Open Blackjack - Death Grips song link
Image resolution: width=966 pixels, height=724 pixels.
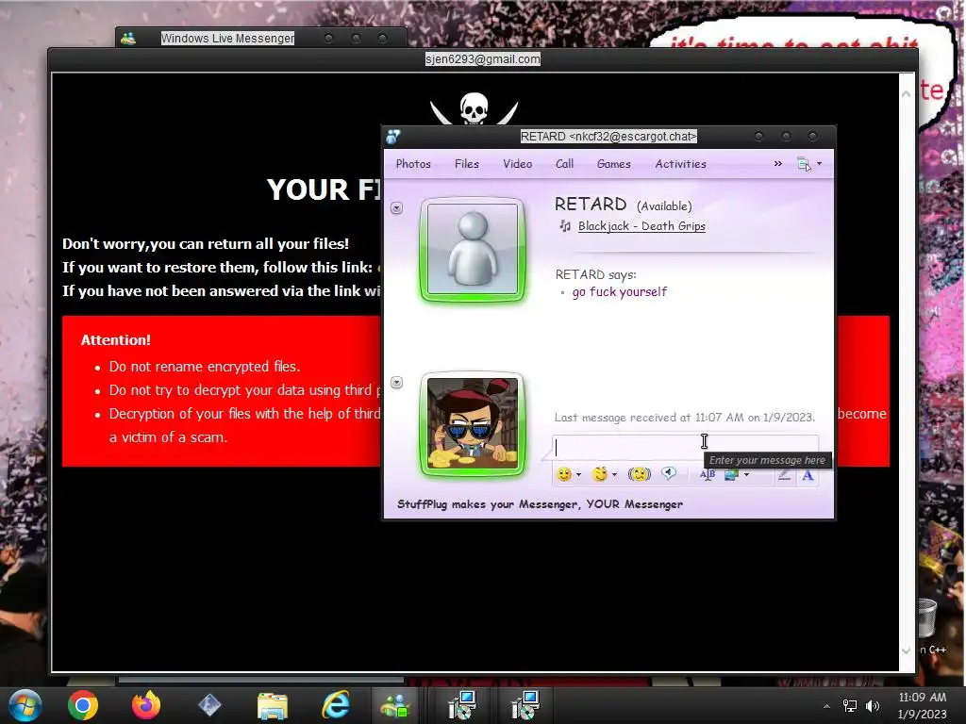pyautogui.click(x=641, y=226)
